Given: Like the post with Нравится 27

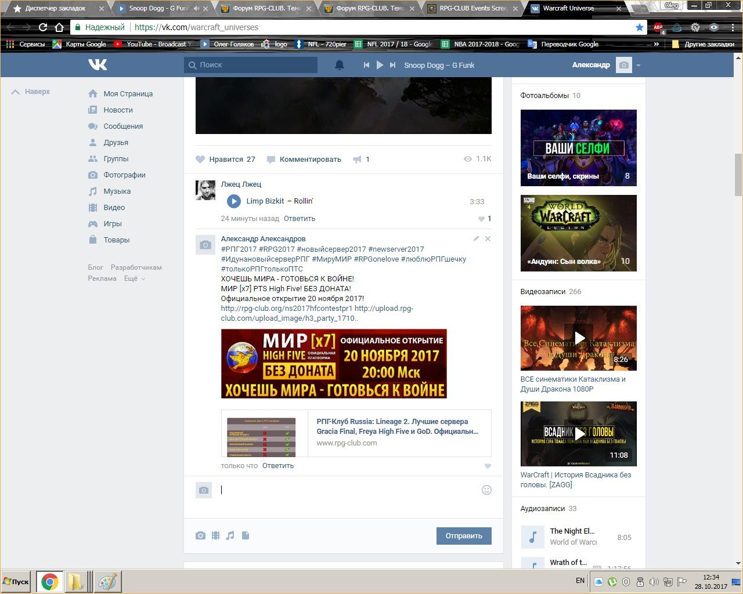Looking at the screenshot, I should (225, 159).
